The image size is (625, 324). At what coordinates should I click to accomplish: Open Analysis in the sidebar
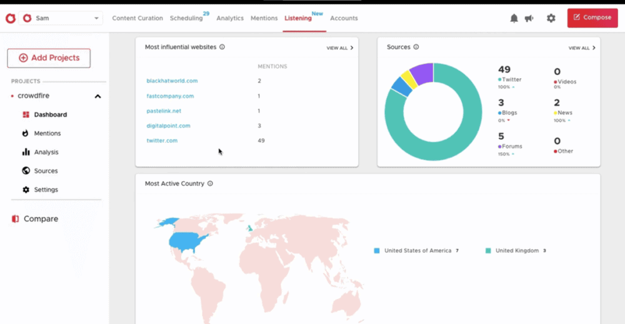(46, 152)
